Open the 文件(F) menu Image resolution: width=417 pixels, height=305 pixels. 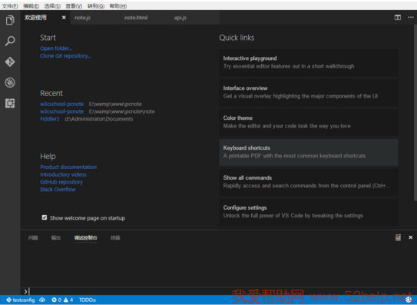(x=10, y=6)
